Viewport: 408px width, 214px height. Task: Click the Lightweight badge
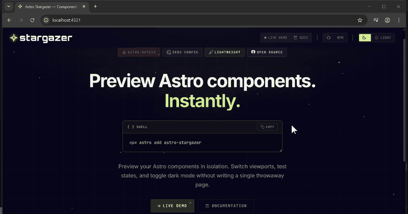coord(224,52)
